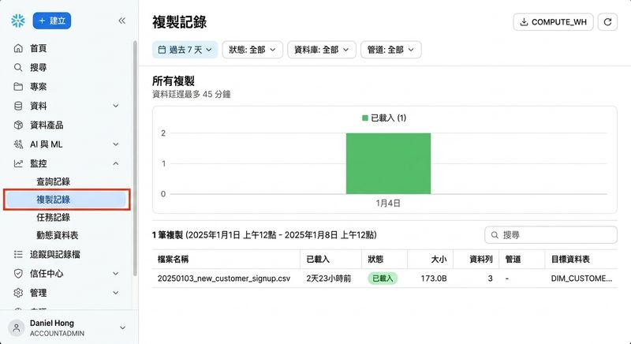
Task: Sort by 管道 column header
Action: (x=513, y=260)
